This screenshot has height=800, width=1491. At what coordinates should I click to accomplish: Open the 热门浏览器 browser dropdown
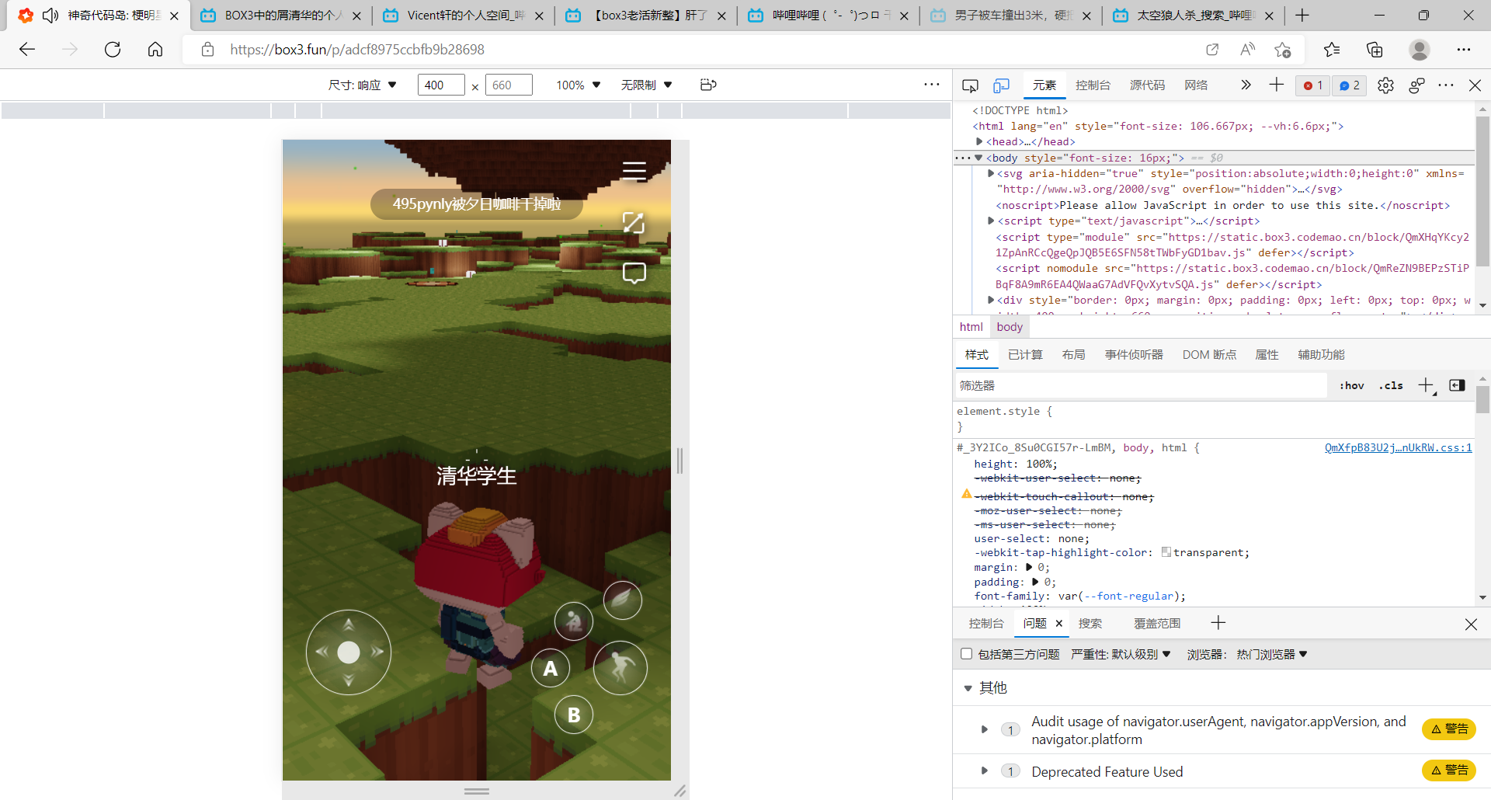coord(1273,655)
